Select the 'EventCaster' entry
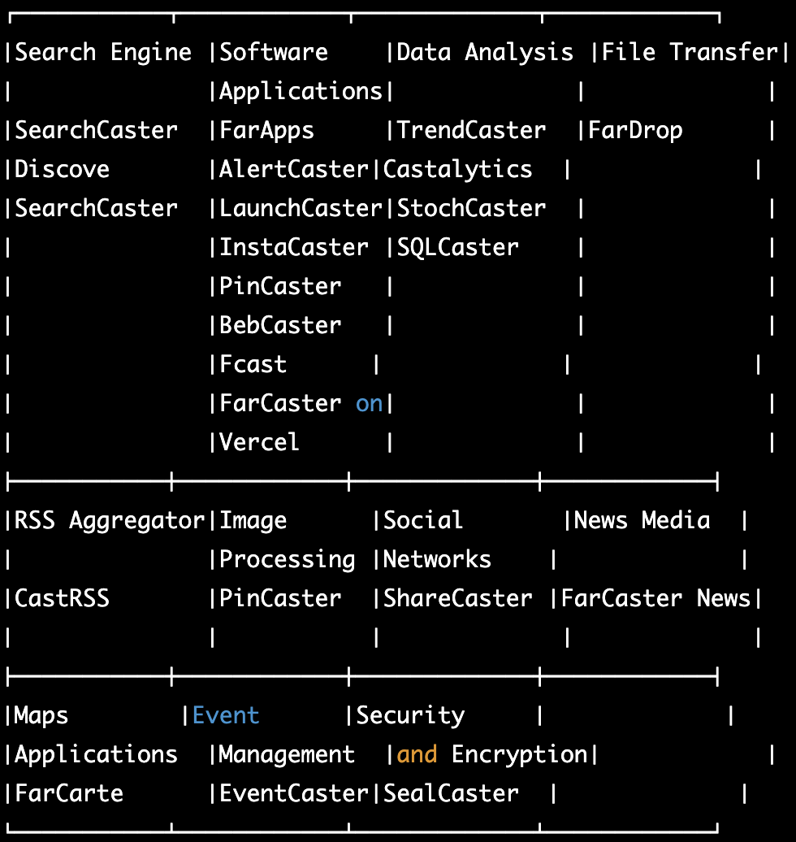Screen dimensions: 796x842 click(x=294, y=793)
